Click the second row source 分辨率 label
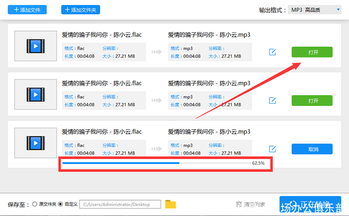The width and height of the screenshot is (349, 216). pos(110,97)
